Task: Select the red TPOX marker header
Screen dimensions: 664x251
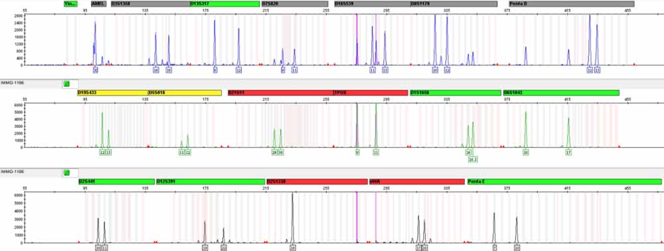Action: [x=371, y=93]
